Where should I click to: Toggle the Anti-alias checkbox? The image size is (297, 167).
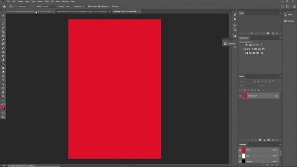(x=89, y=6)
